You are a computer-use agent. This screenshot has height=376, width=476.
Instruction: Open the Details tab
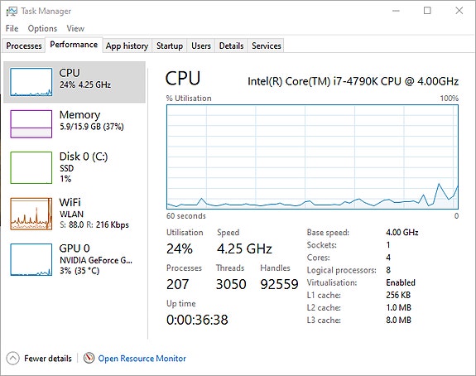coord(231,46)
